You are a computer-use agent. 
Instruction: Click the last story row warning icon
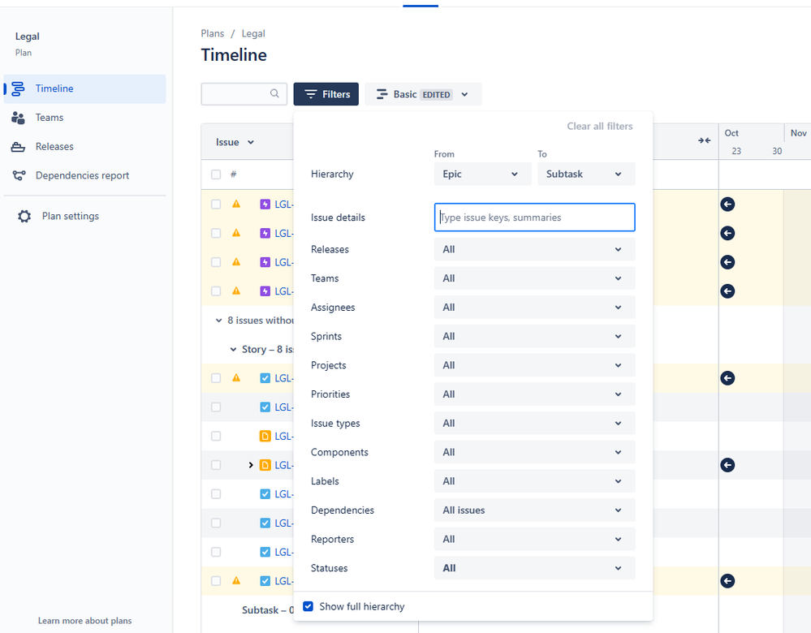(236, 580)
